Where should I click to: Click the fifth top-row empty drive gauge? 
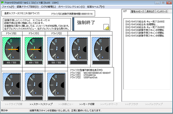coord(101,51)
